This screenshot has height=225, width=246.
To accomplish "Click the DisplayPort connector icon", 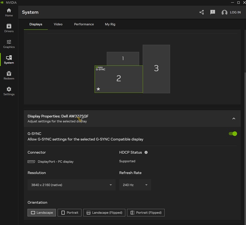I will (x=31, y=162).
